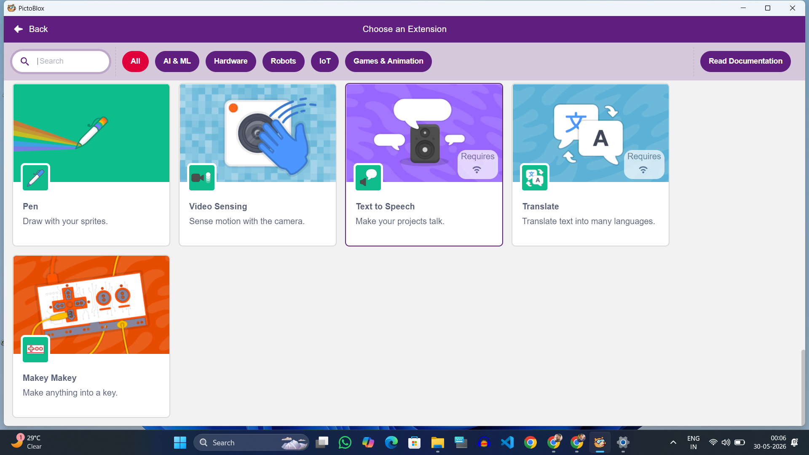Click 'Translate text into many languages.' text
Screen dimensions: 809x455
[x=588, y=221]
